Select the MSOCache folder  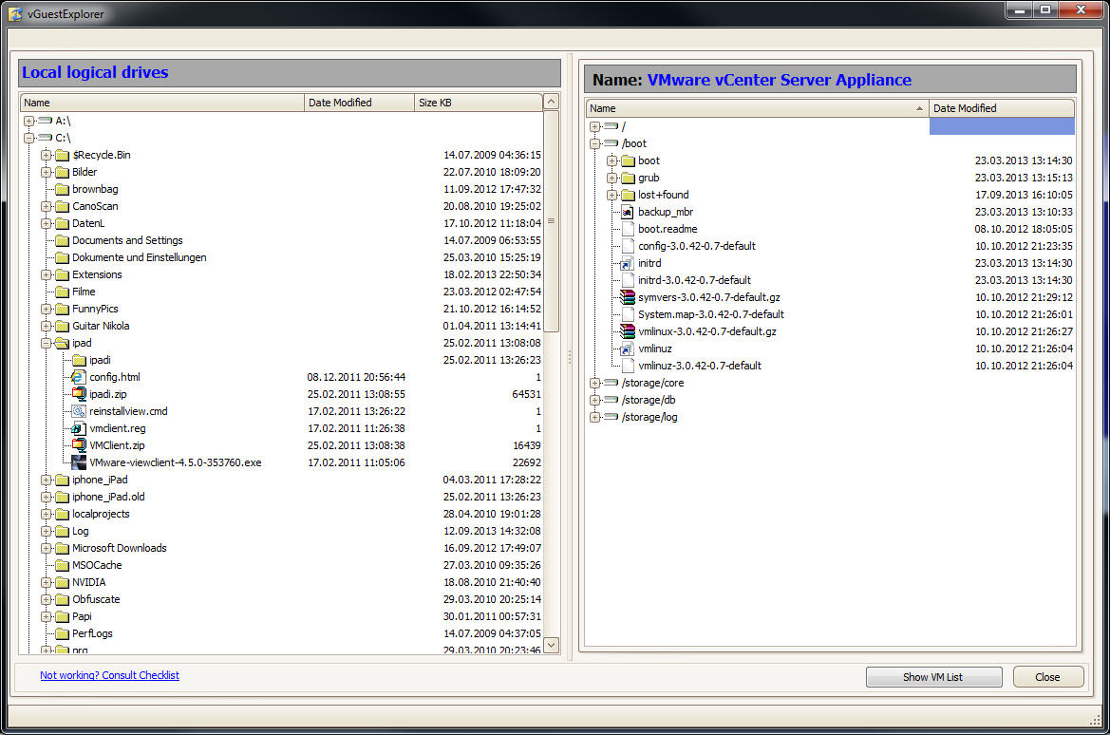(97, 565)
